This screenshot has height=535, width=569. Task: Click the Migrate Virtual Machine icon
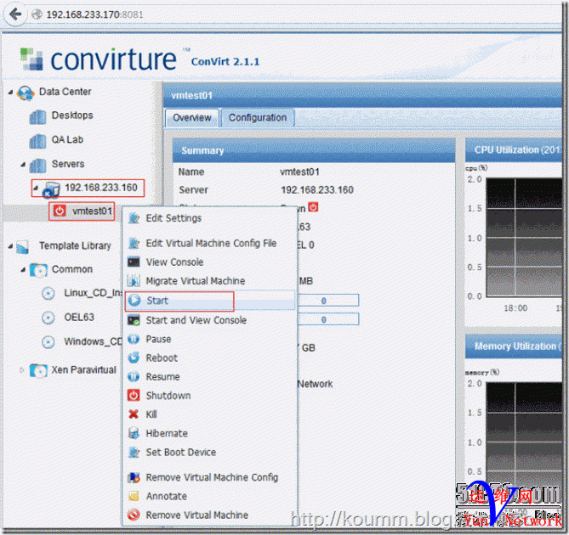point(134,281)
